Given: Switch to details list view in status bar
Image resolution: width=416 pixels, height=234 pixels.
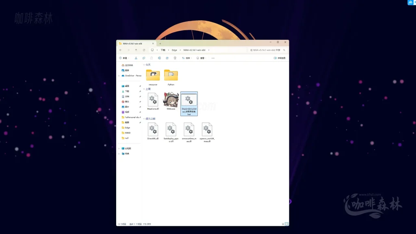Looking at the screenshot, I should pyautogui.click(x=283, y=224).
